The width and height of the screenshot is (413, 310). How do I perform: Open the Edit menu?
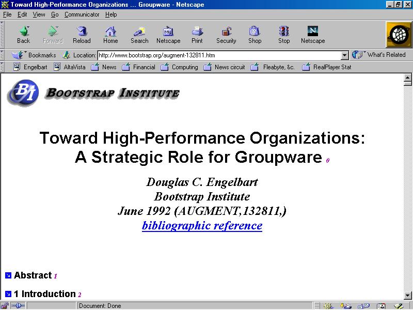tap(22, 14)
